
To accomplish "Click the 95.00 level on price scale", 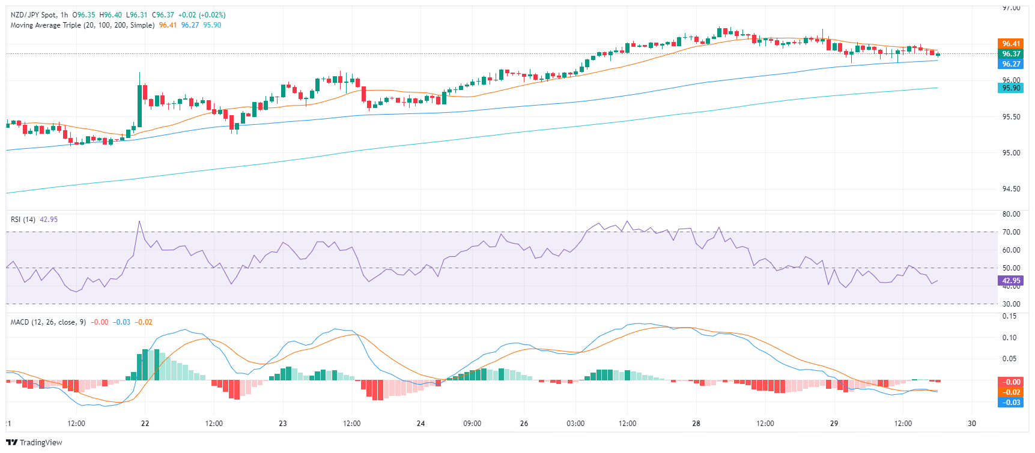I will 1011,153.
